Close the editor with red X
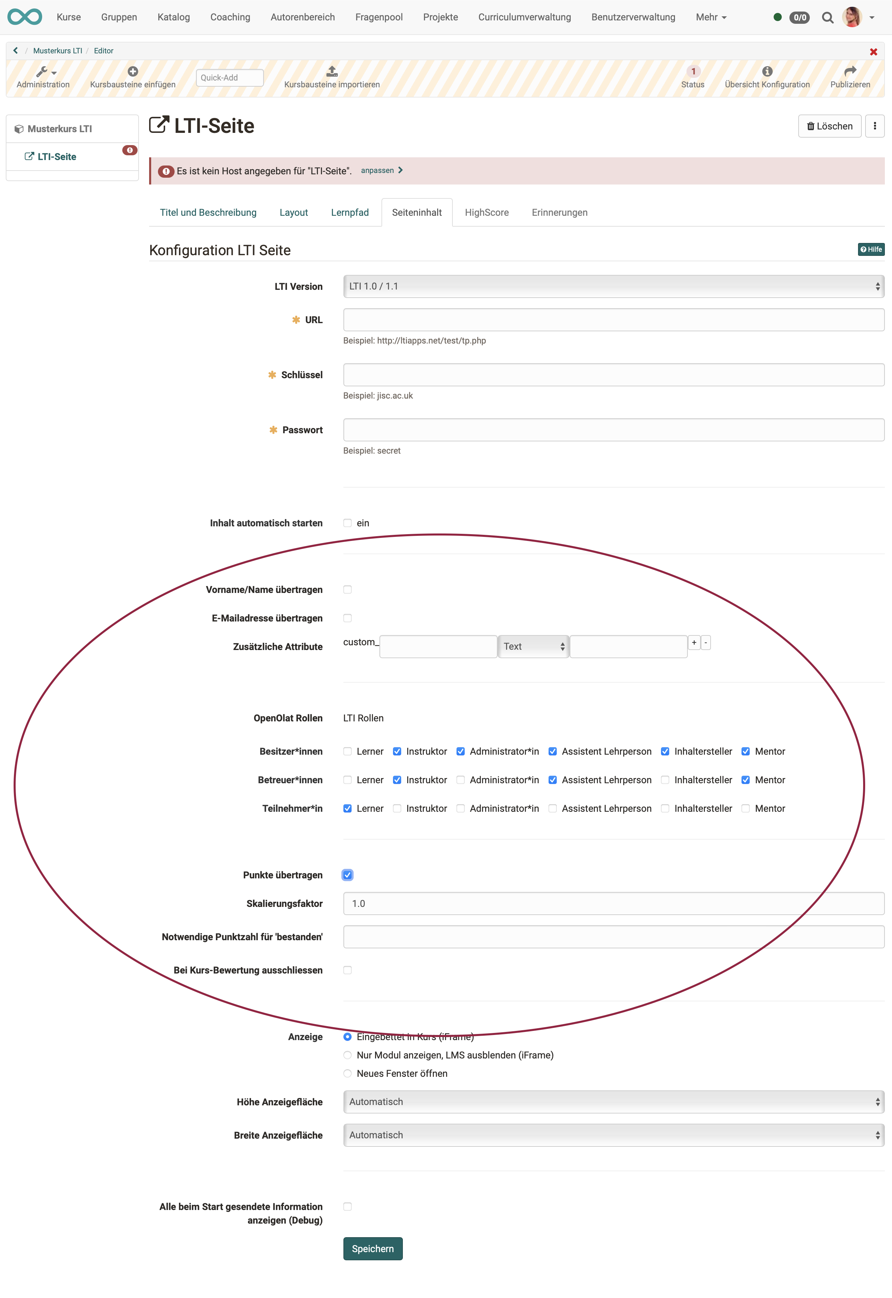This screenshot has width=892, height=1298. [873, 52]
